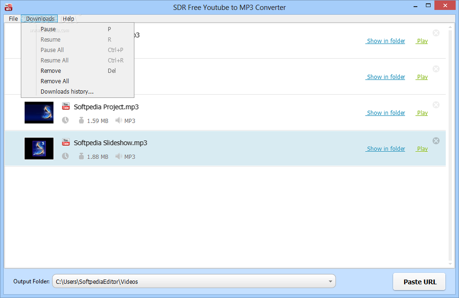Choose Pause All menu entry
This screenshot has height=298, width=459.
click(x=78, y=50)
